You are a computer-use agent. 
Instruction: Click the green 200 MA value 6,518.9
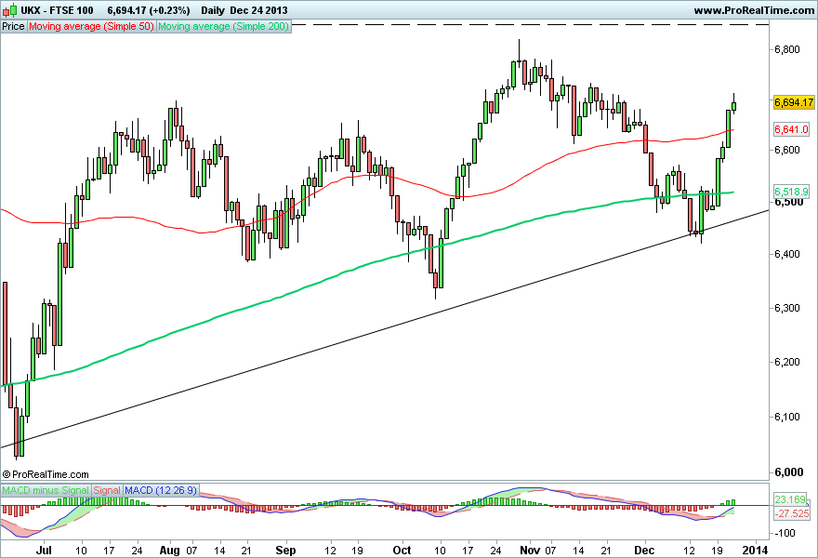coord(791,192)
